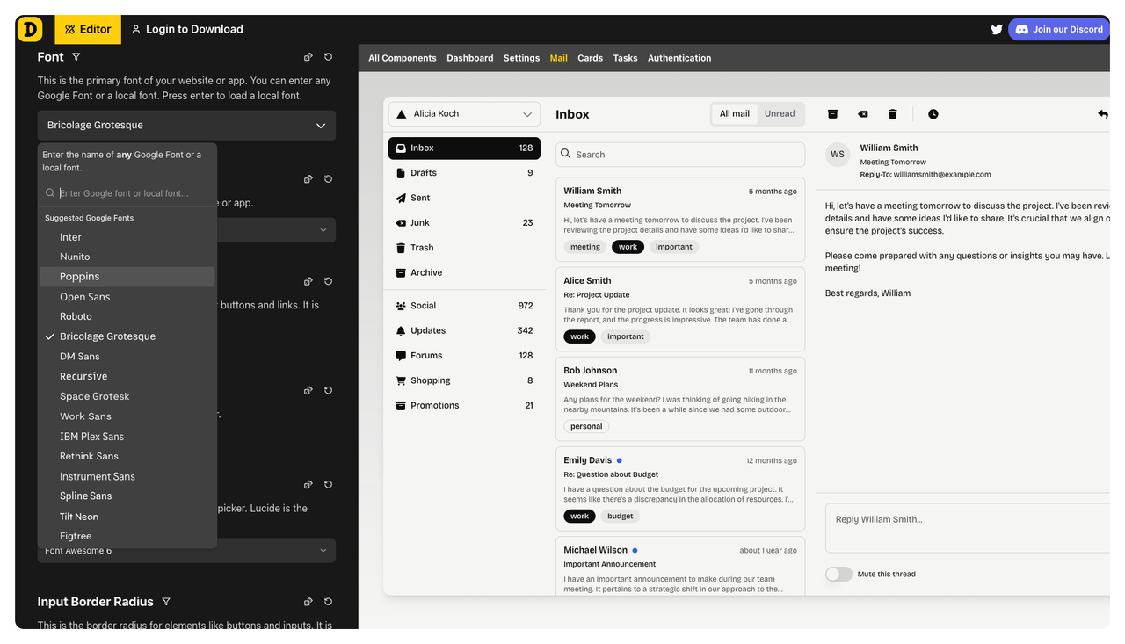Viewport: 1125px width, 644px height.
Task: Choose Open Sans in the font list
Action: click(127, 297)
